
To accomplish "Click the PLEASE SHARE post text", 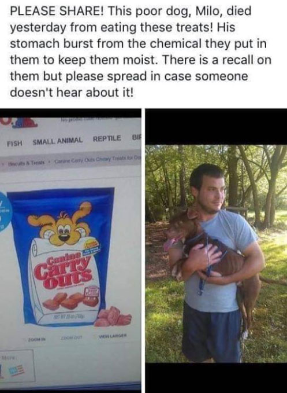I will click(x=140, y=52).
